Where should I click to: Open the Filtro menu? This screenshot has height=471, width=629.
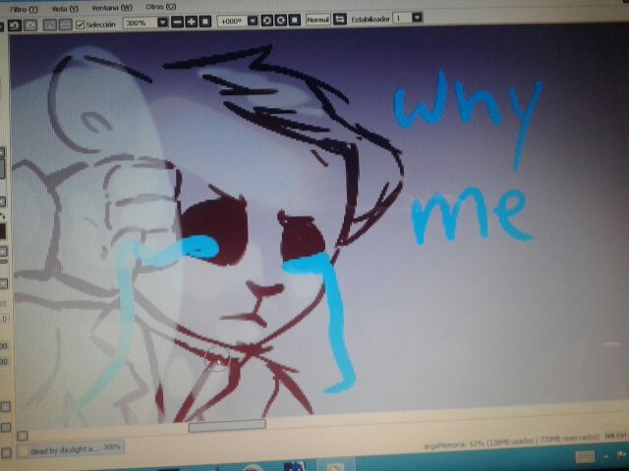pos(24,8)
